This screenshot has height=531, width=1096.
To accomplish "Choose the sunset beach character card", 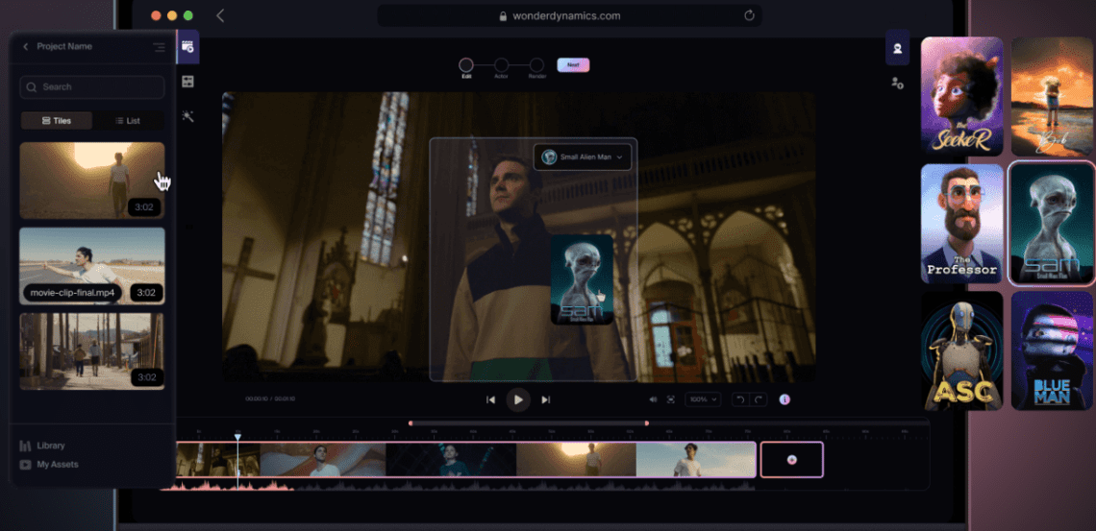I will point(1052,96).
